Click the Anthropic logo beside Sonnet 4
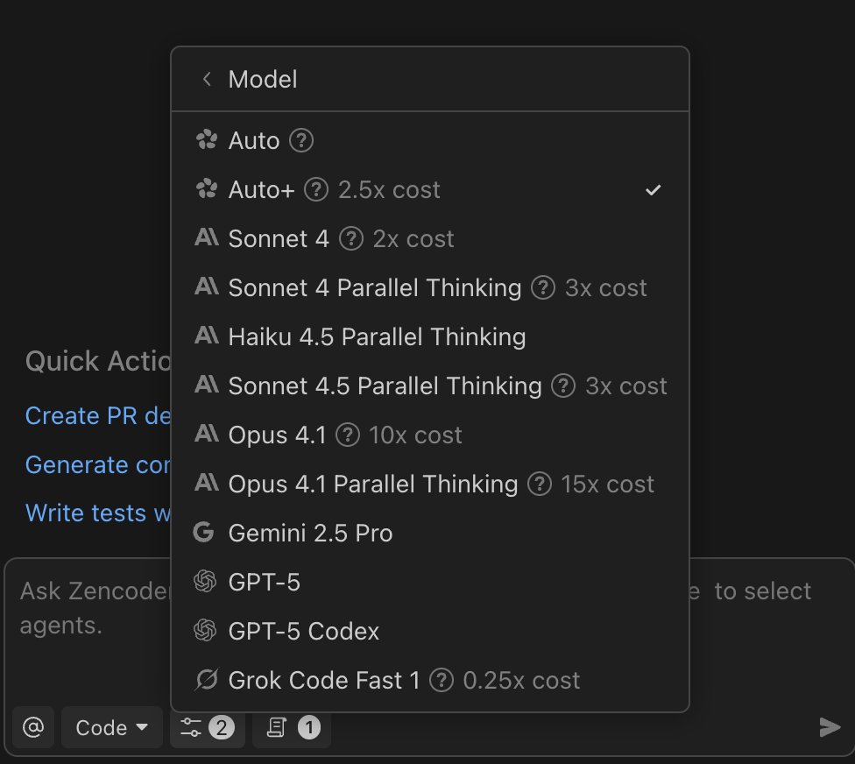This screenshot has width=855, height=764. tap(206, 238)
